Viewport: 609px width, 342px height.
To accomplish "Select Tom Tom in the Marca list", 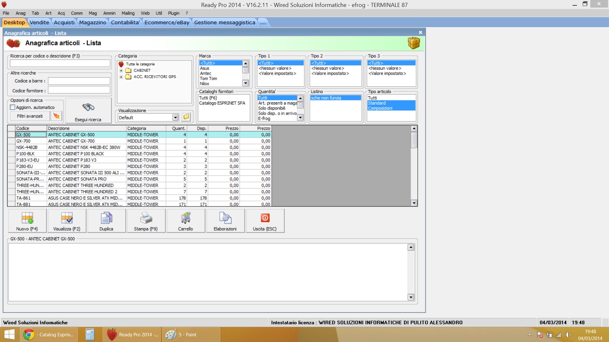I will (221, 79).
